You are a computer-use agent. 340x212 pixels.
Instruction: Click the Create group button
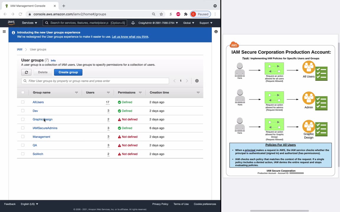(x=68, y=72)
